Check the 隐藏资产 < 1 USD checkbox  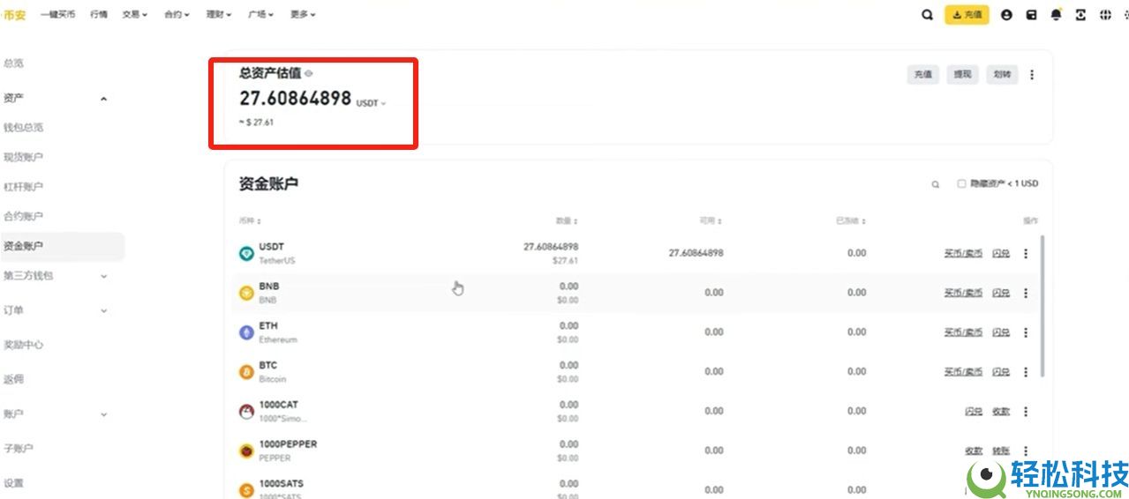coord(961,184)
